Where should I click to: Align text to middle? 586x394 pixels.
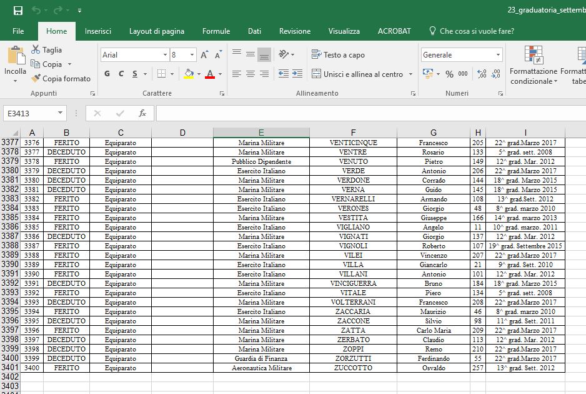click(x=251, y=54)
